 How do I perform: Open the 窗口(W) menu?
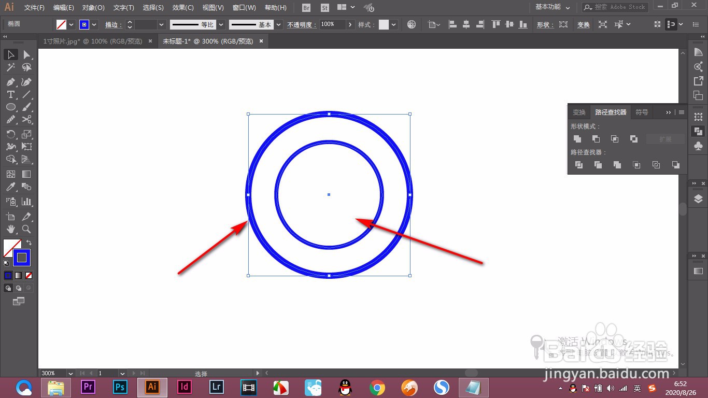pyautogui.click(x=244, y=8)
